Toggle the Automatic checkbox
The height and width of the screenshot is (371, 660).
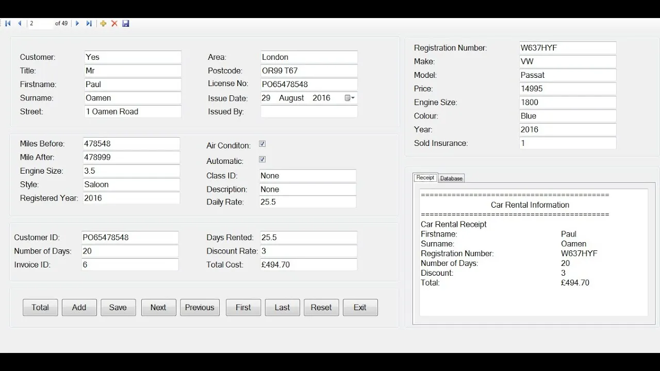(262, 159)
